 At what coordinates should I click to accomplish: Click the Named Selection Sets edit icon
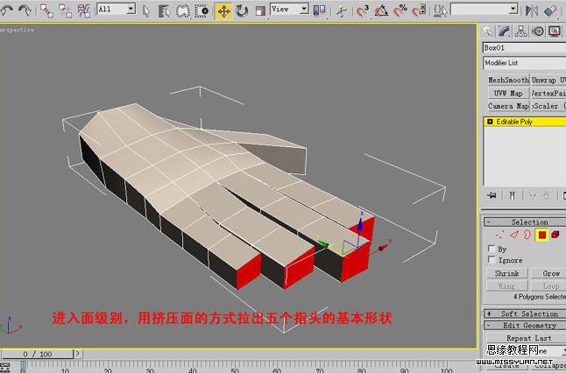coord(440,11)
